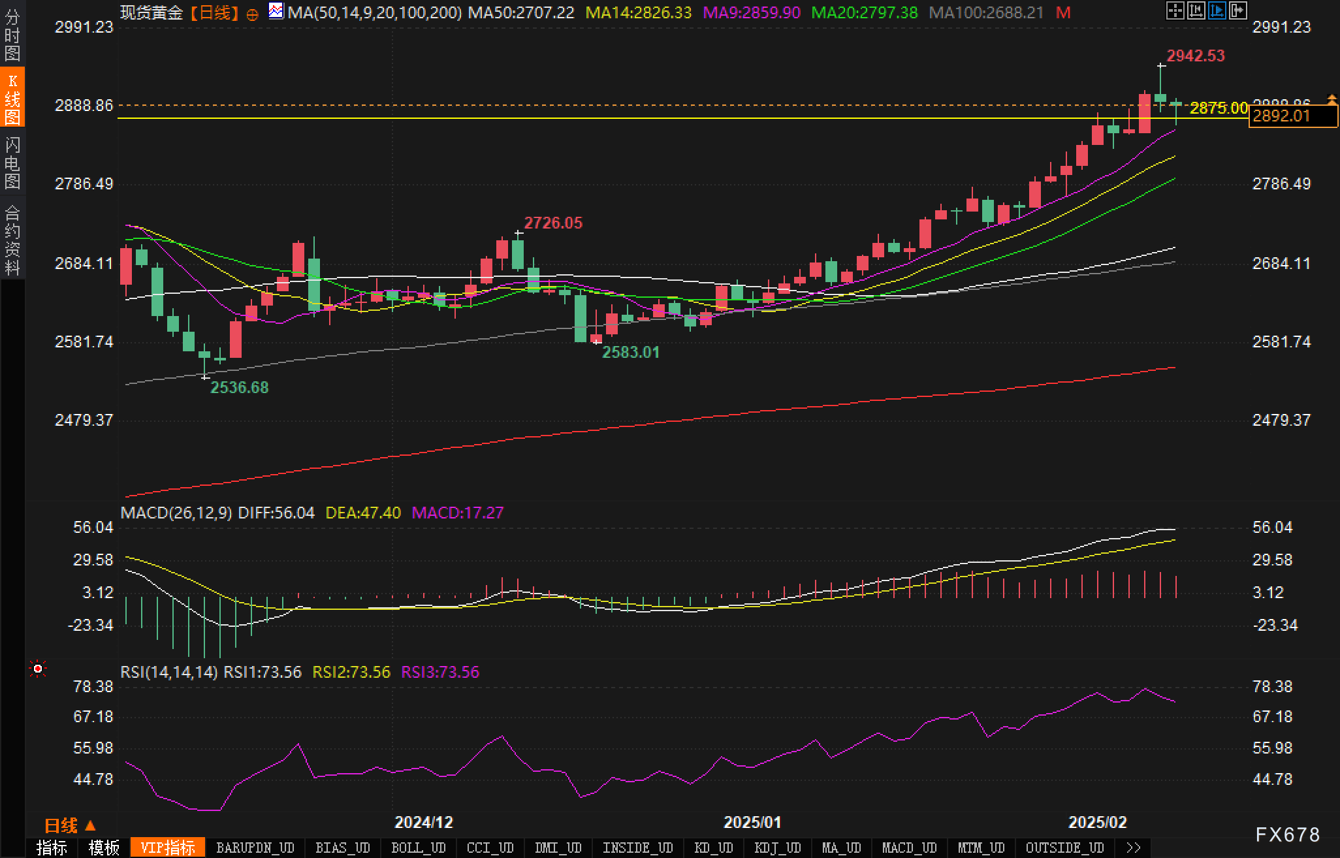Image resolution: width=1340 pixels, height=858 pixels.
Task: Open the 指标 tab
Action: coord(52,848)
